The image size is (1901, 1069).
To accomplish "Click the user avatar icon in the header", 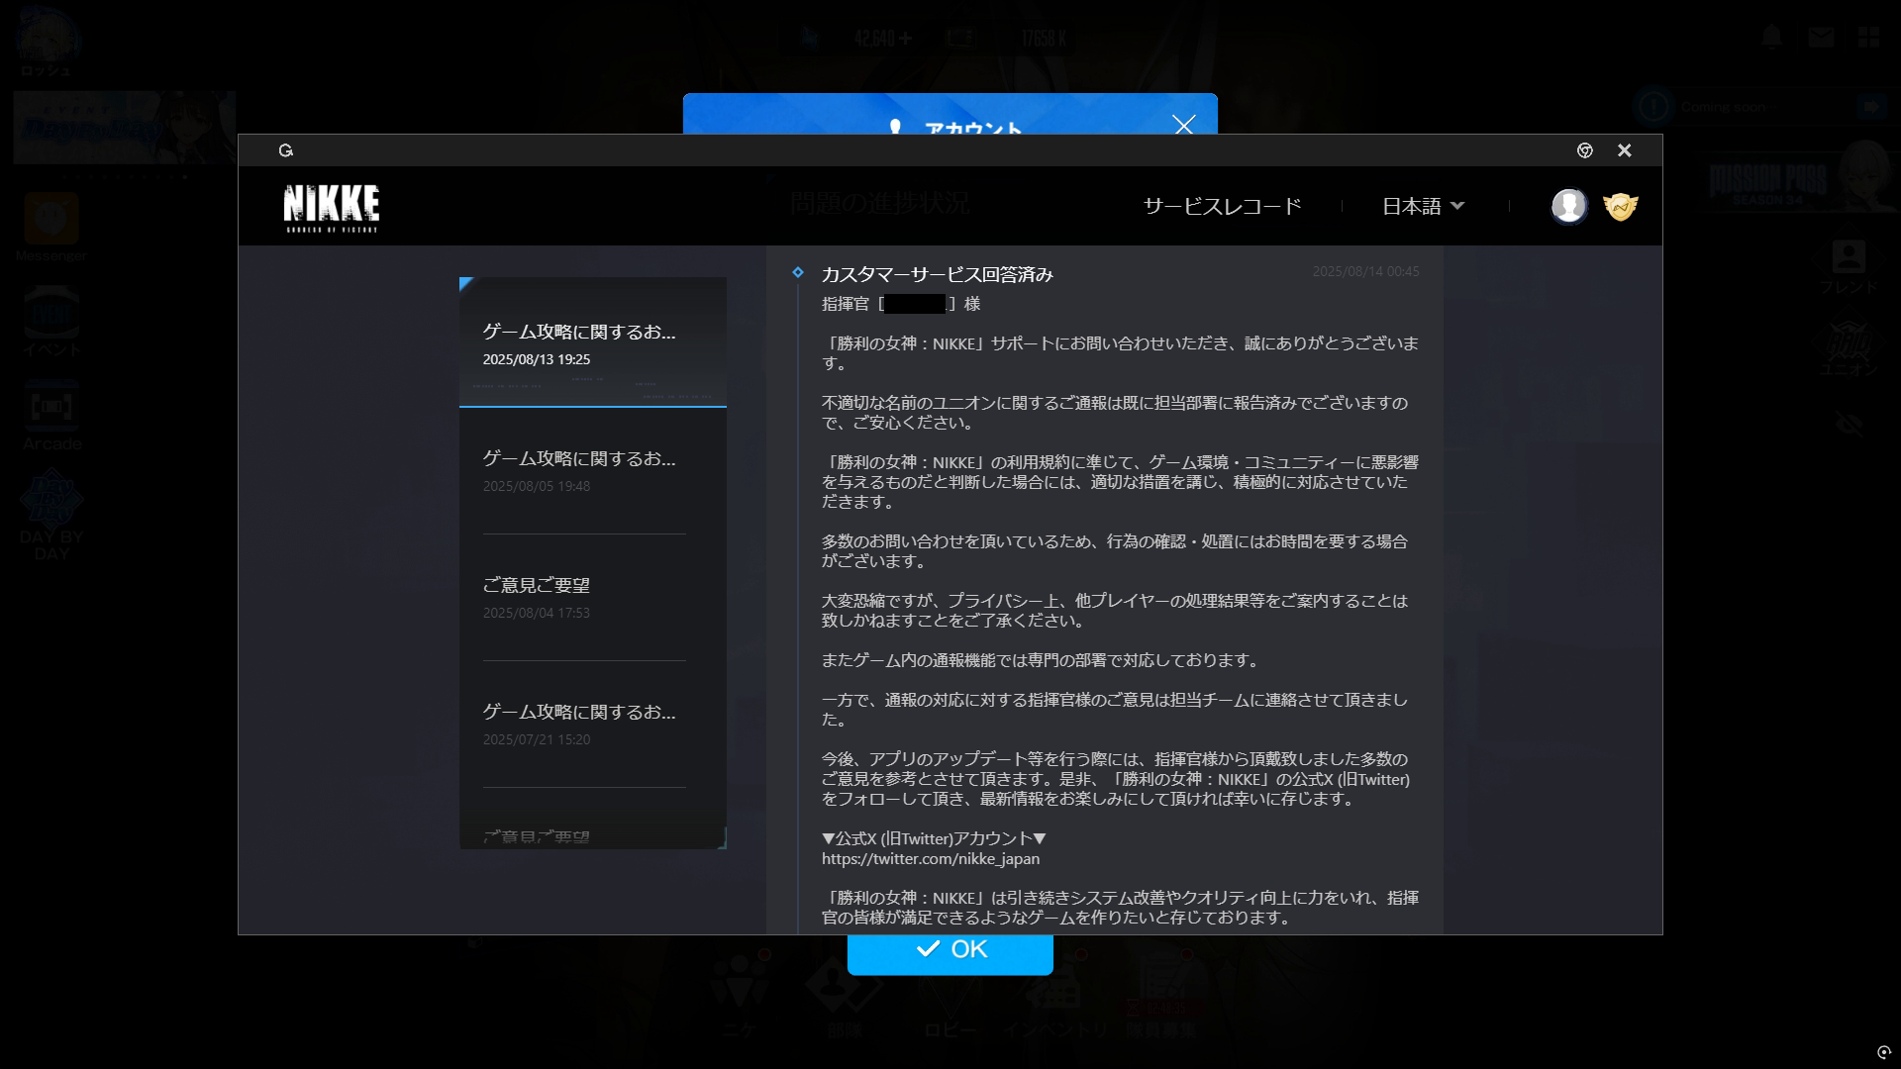I will [1568, 206].
